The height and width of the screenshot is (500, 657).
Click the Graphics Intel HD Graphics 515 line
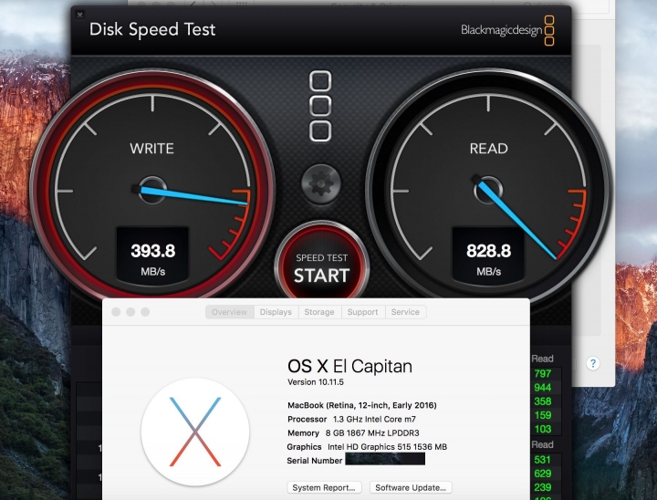(x=367, y=447)
